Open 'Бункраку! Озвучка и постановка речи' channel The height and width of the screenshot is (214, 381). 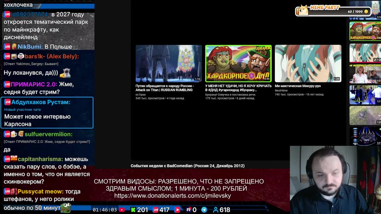pos(230,95)
